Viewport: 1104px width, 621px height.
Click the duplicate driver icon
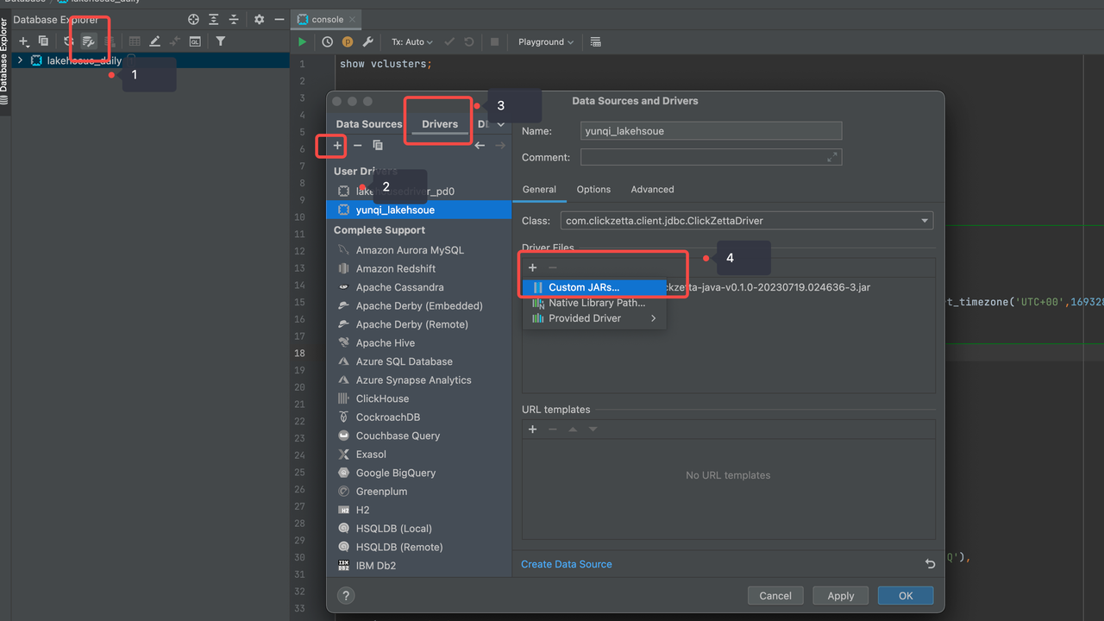(x=378, y=146)
